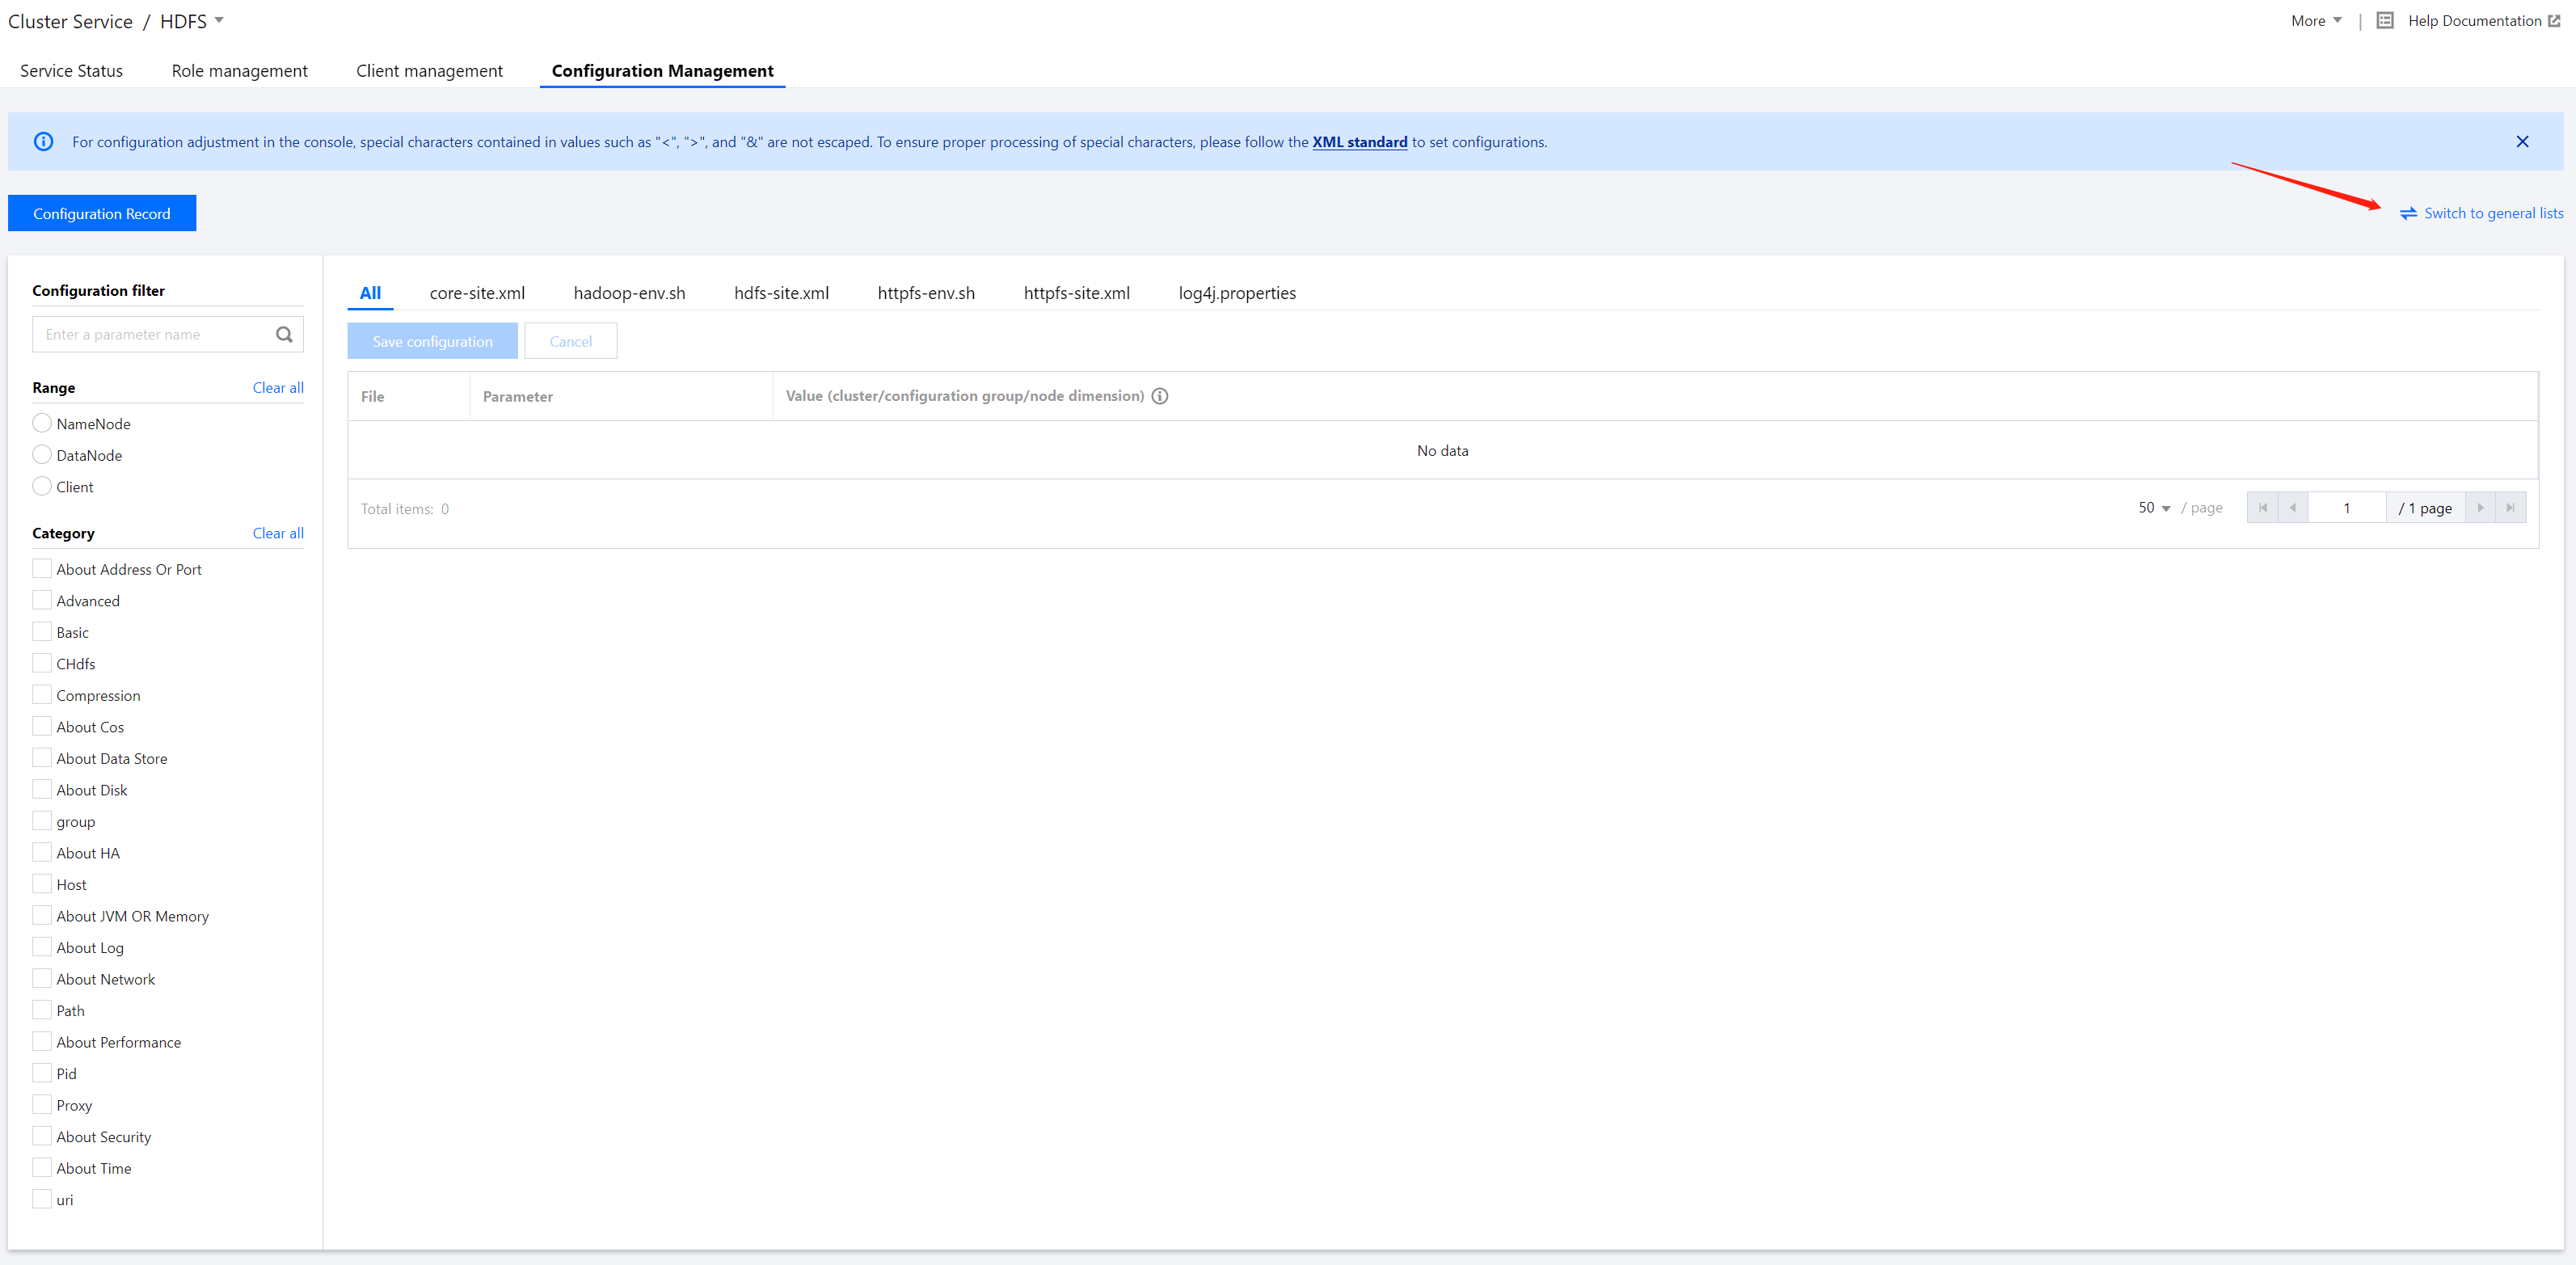Select the core-site.xml tab

coord(477,293)
